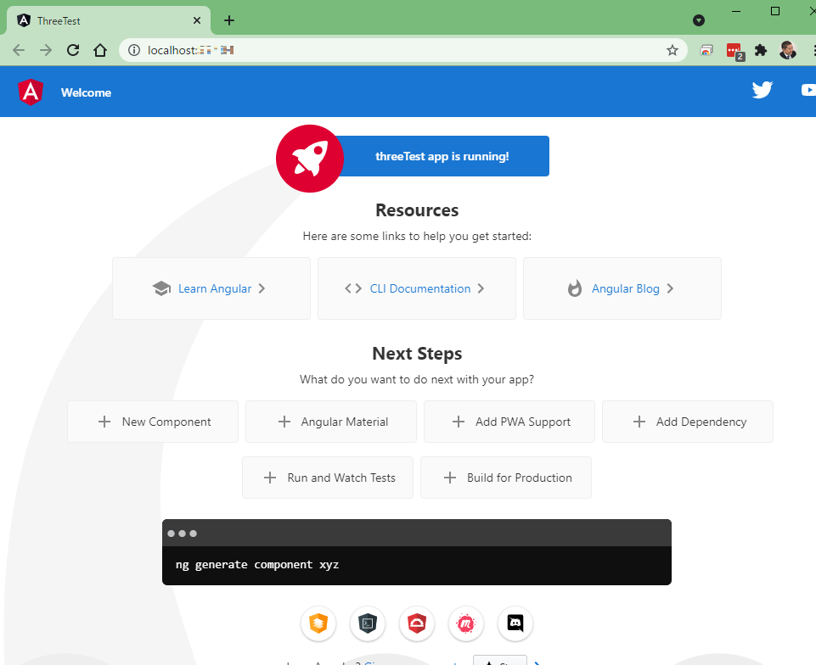Click the graduation cap icon by Learn Angular
This screenshot has width=816, height=665.
(162, 288)
